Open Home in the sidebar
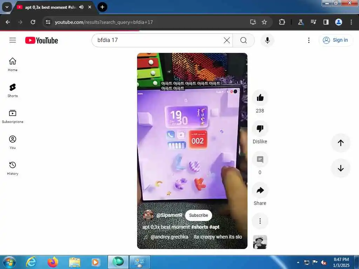 click(x=13, y=64)
